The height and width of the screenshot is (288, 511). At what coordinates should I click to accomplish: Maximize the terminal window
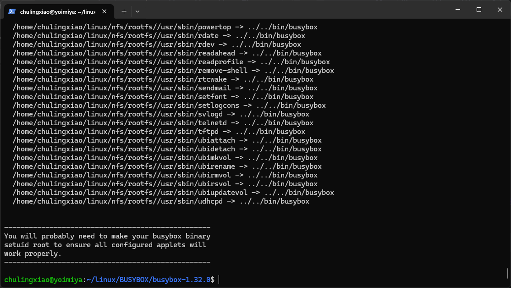479,10
